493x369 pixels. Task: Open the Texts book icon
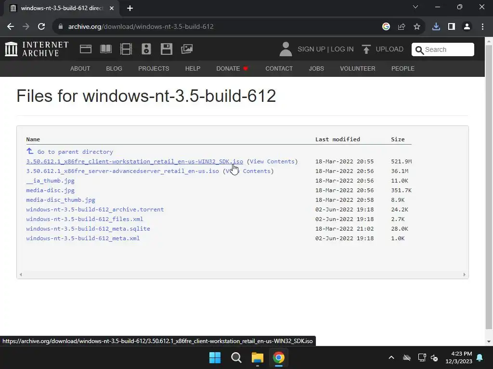(x=106, y=49)
